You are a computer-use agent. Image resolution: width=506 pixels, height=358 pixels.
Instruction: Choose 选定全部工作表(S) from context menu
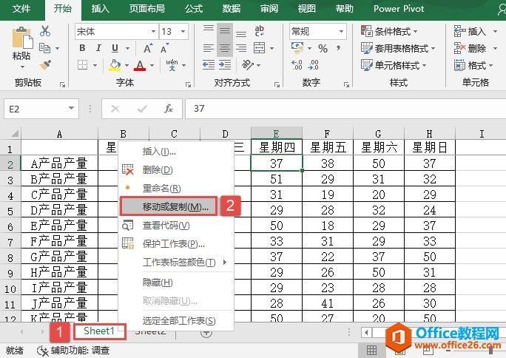[176, 320]
